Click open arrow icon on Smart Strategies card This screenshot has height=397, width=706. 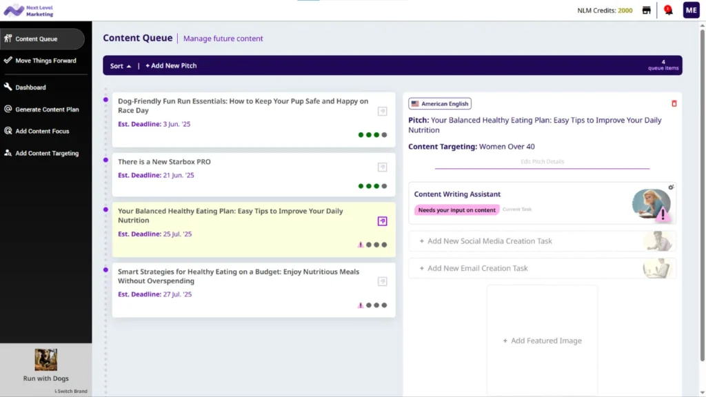(382, 281)
